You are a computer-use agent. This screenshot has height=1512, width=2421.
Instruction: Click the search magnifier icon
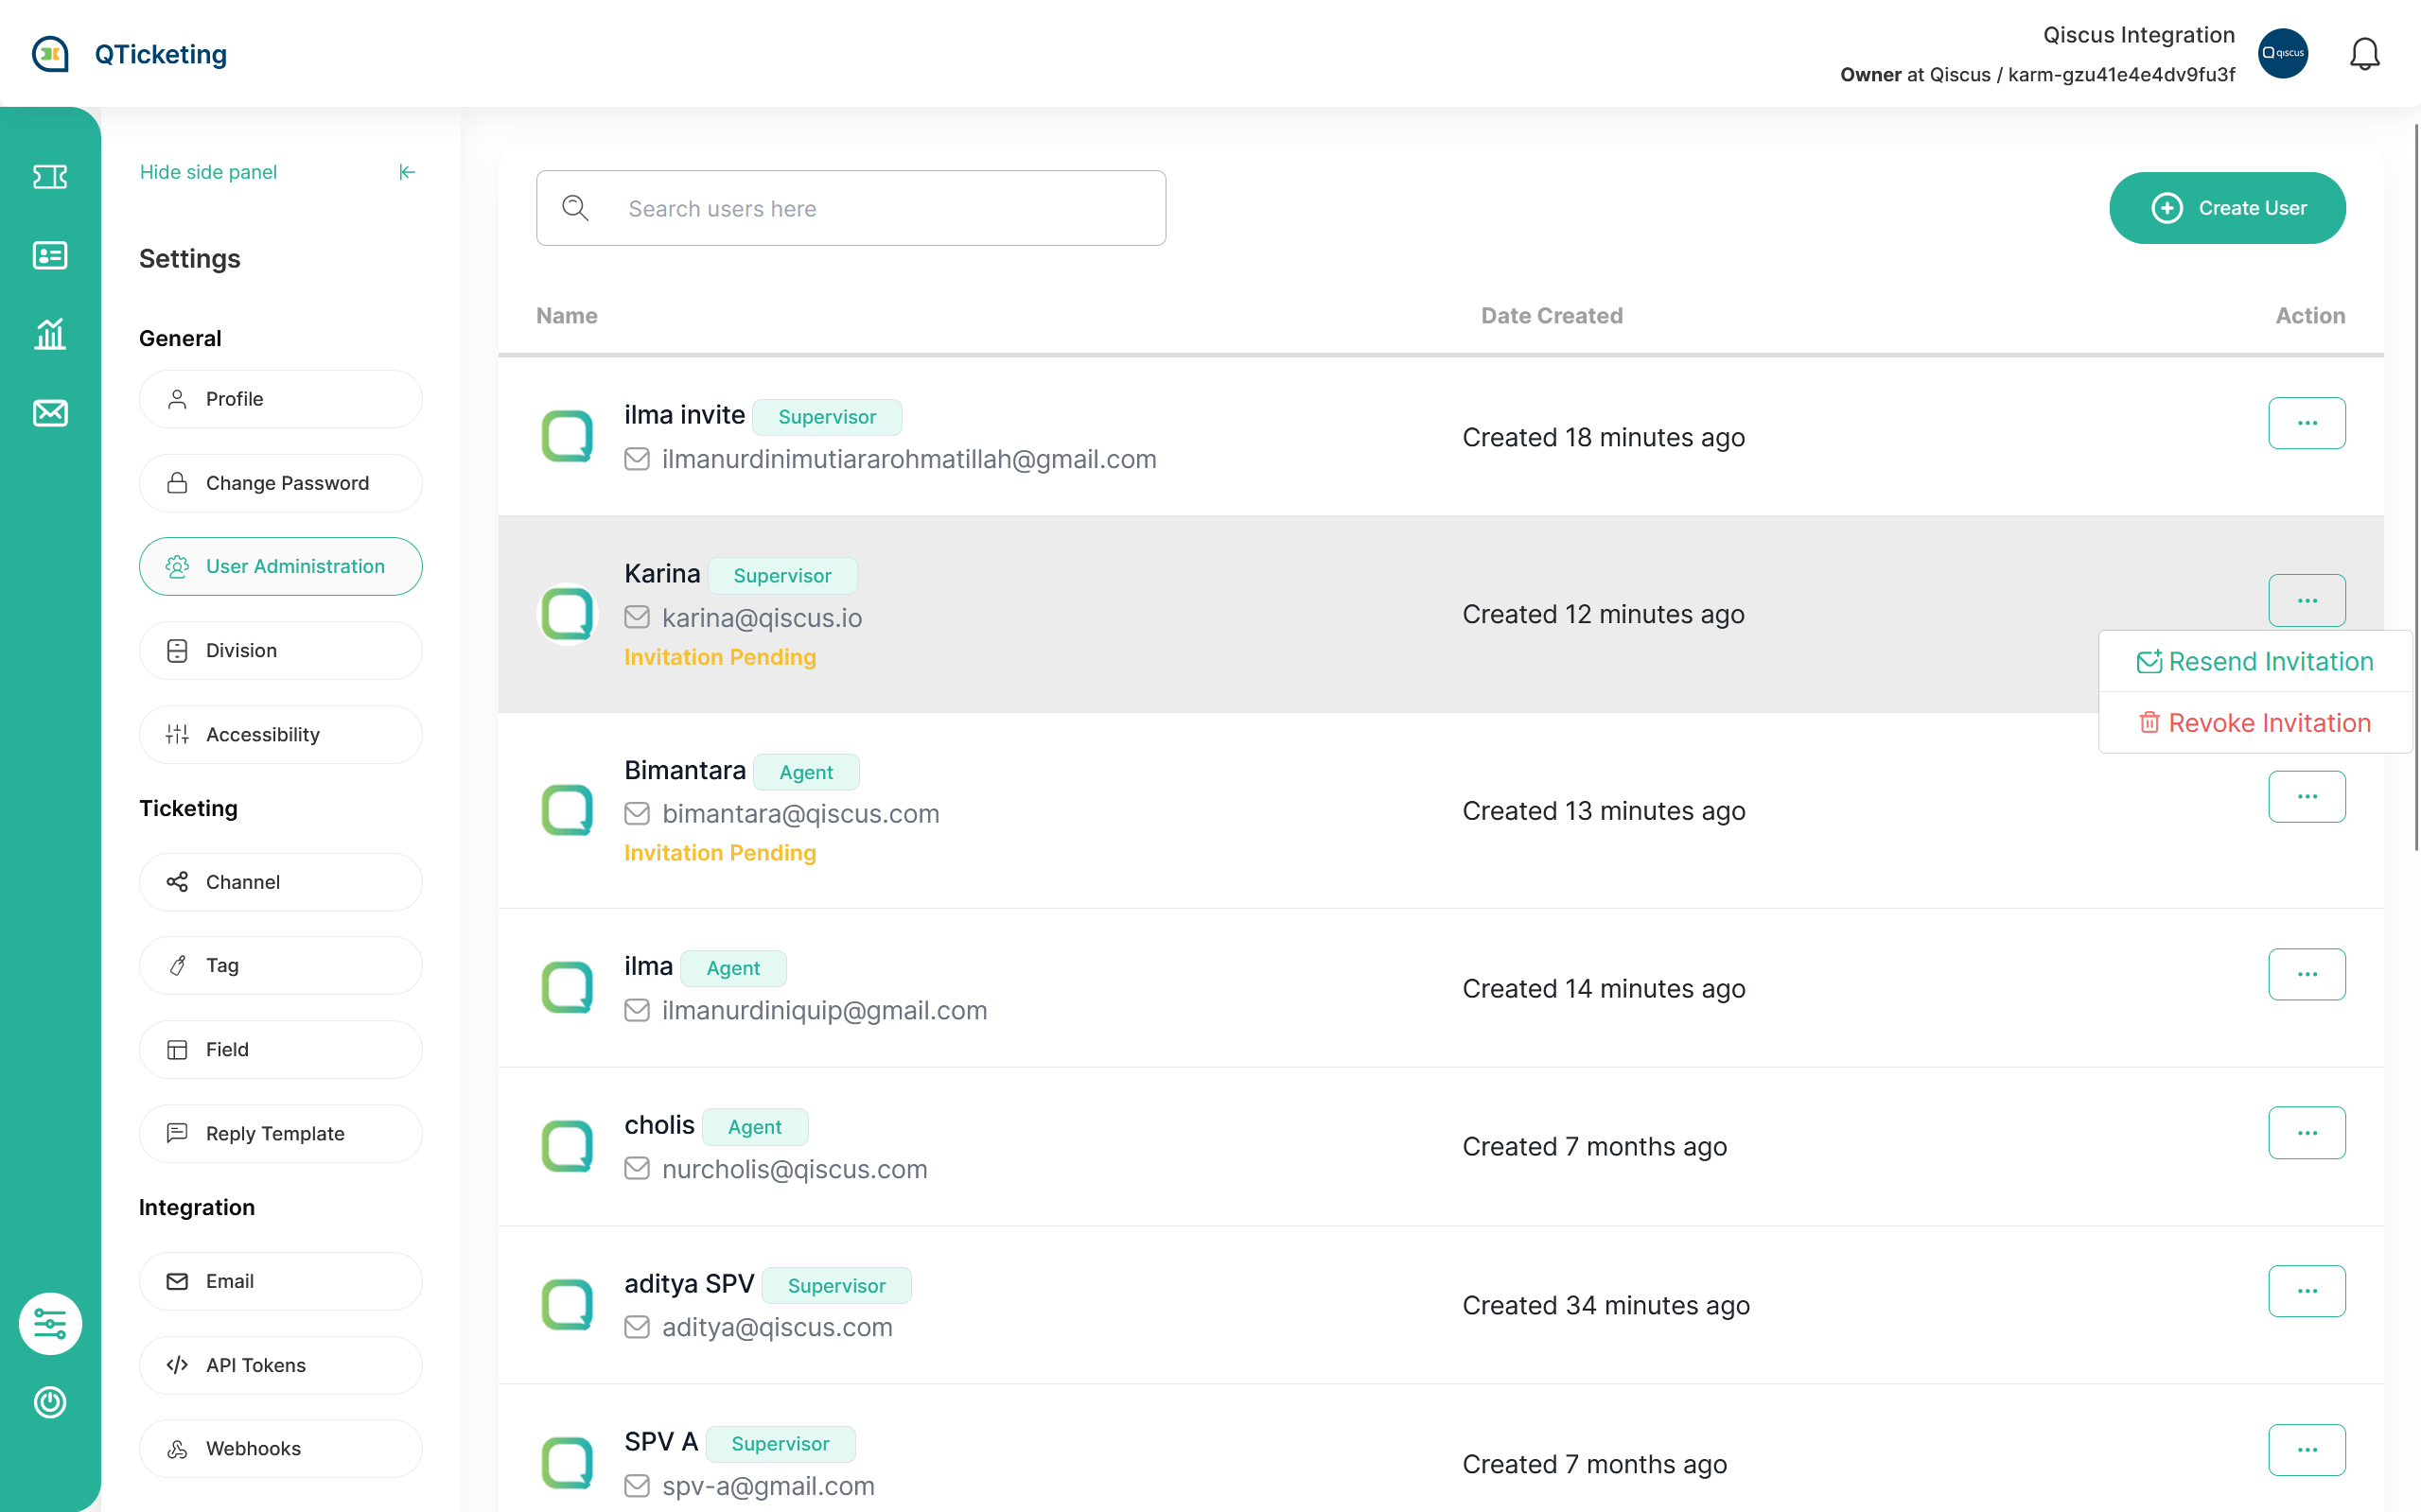(x=575, y=208)
